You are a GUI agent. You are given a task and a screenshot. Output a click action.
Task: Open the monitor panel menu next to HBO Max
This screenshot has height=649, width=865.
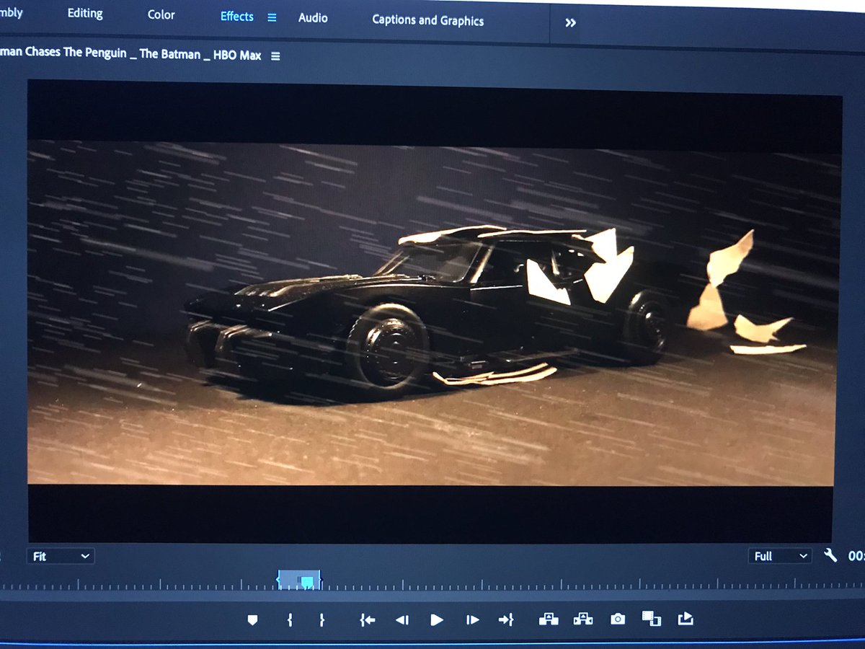[x=275, y=56]
